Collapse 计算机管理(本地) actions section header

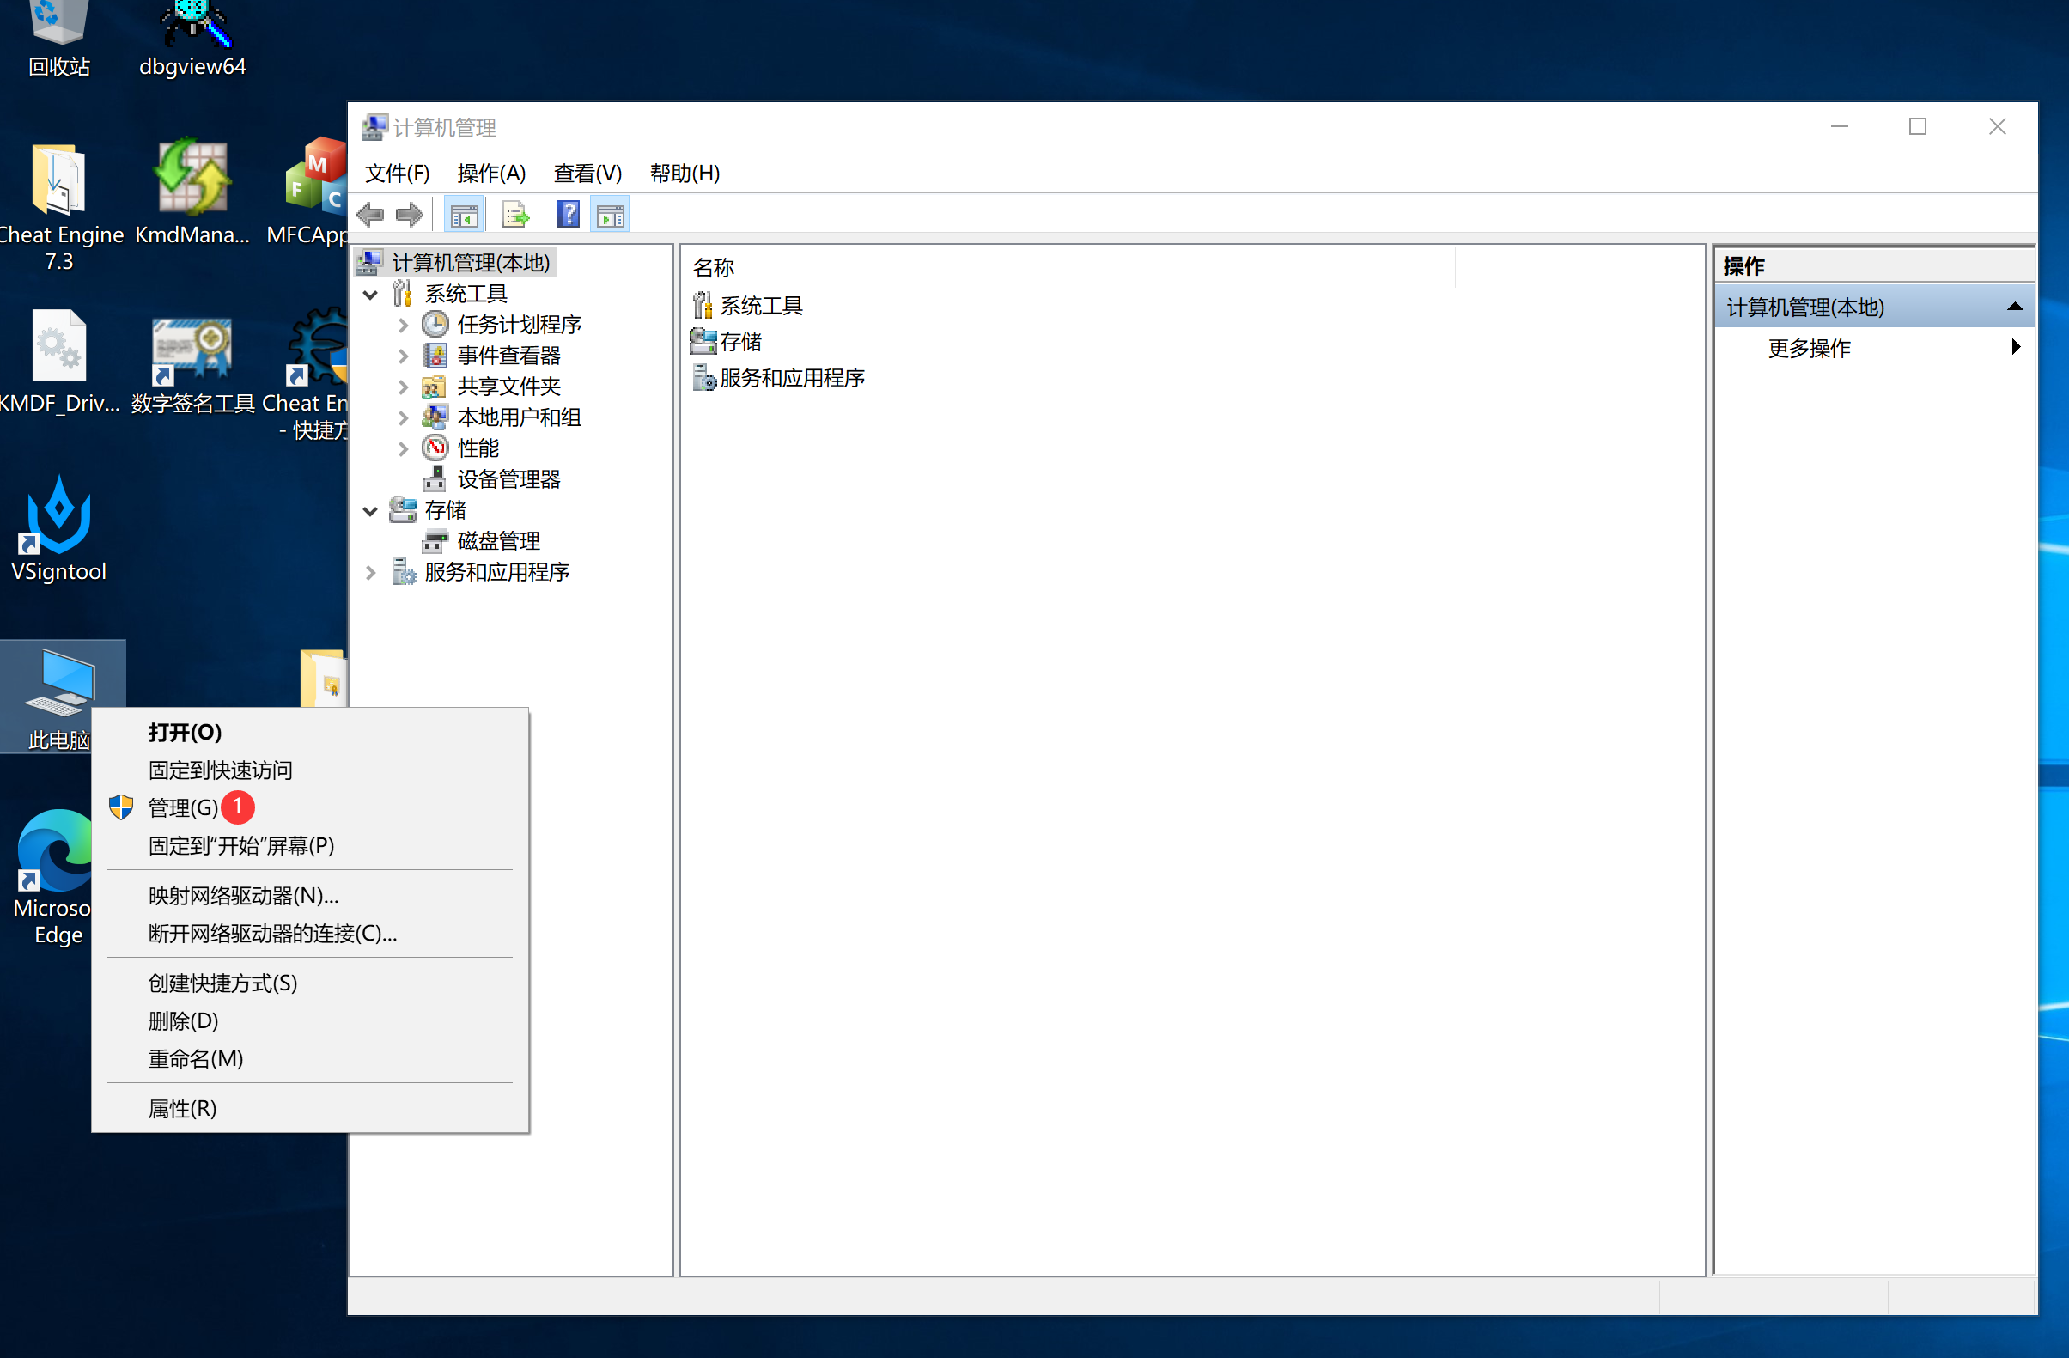[2014, 307]
